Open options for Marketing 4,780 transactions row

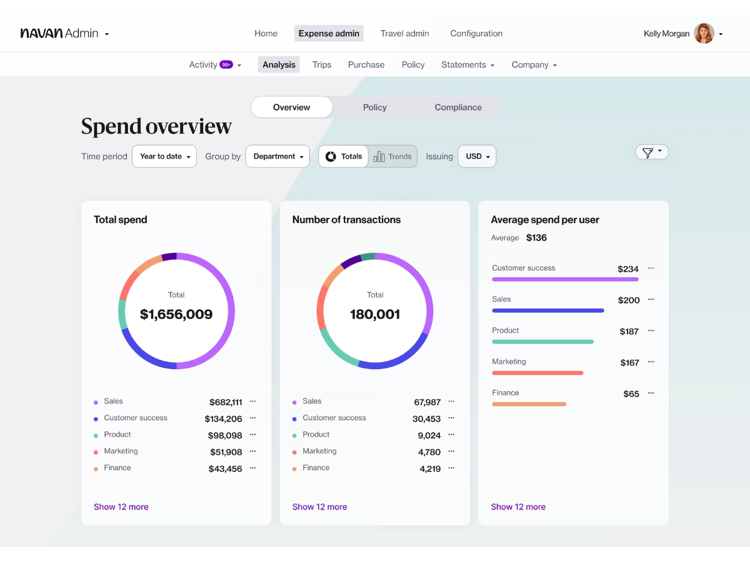pos(451,451)
